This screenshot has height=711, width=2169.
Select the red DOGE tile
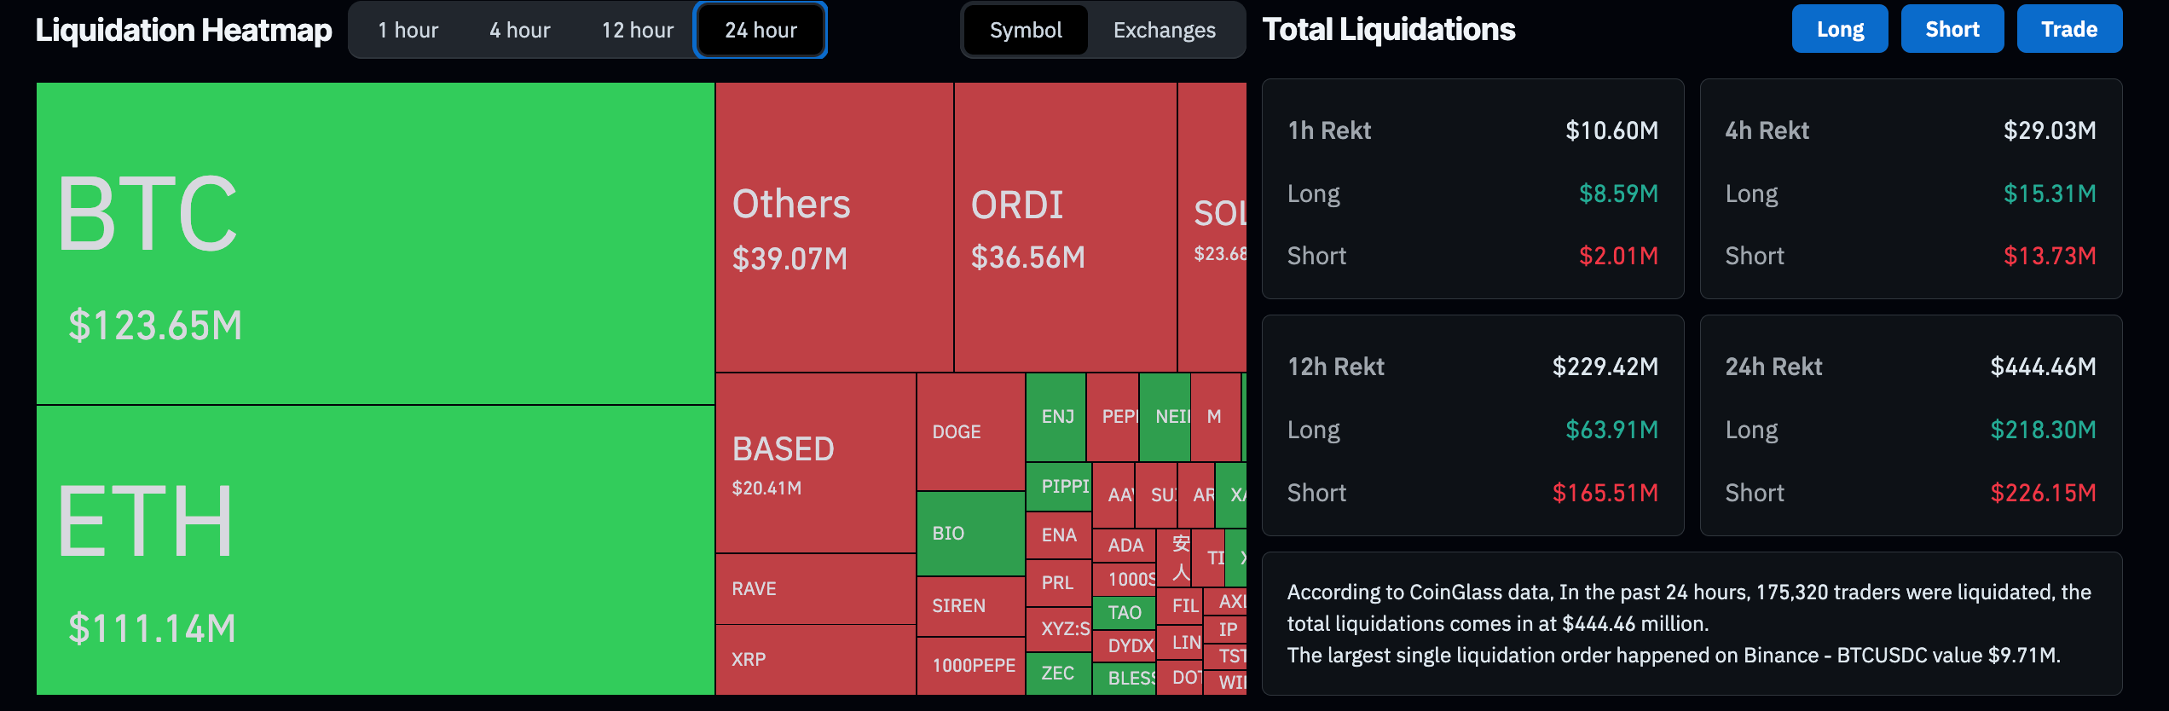[x=970, y=432]
